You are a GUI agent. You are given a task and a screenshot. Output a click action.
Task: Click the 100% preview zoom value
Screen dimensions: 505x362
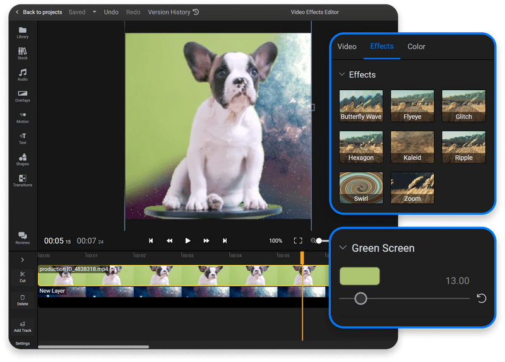click(x=276, y=241)
